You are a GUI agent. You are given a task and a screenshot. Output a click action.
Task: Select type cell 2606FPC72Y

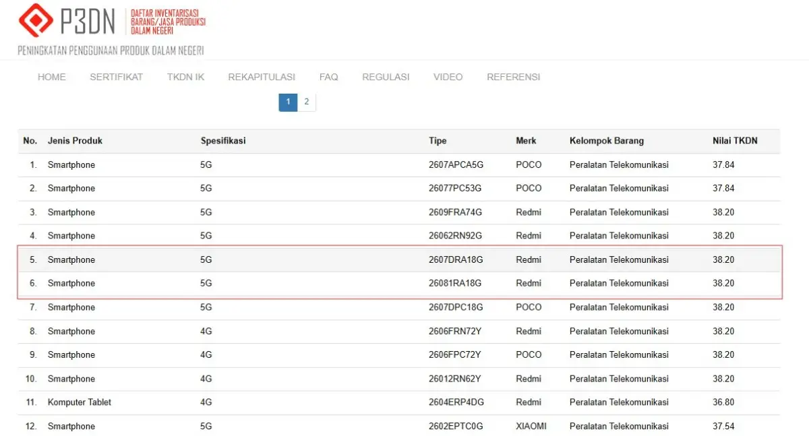455,355
